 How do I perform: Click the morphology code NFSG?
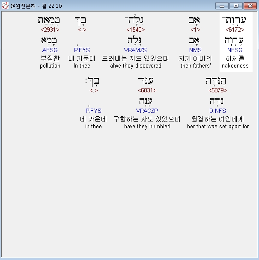[235, 50]
